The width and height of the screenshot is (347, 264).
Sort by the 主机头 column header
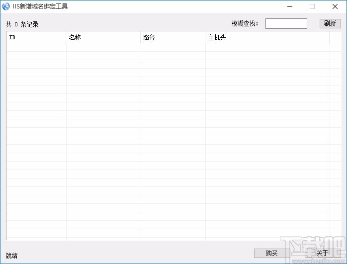click(267, 37)
